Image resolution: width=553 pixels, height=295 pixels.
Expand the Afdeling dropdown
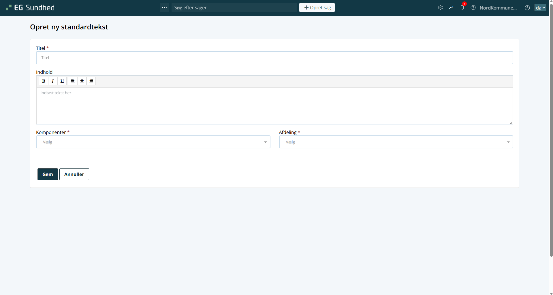(x=396, y=142)
